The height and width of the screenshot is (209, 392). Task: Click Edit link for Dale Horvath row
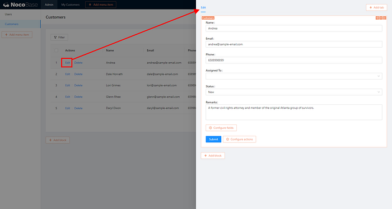[68, 74]
